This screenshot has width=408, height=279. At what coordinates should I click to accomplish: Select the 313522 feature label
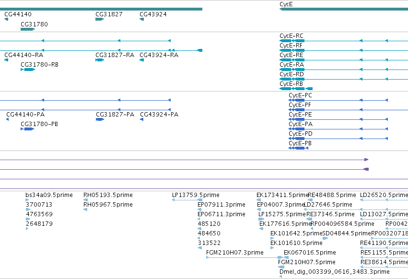pyautogui.click(x=209, y=243)
